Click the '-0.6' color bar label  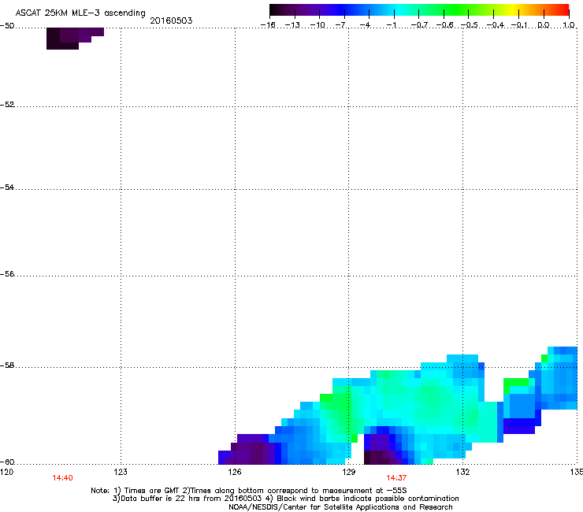point(444,25)
